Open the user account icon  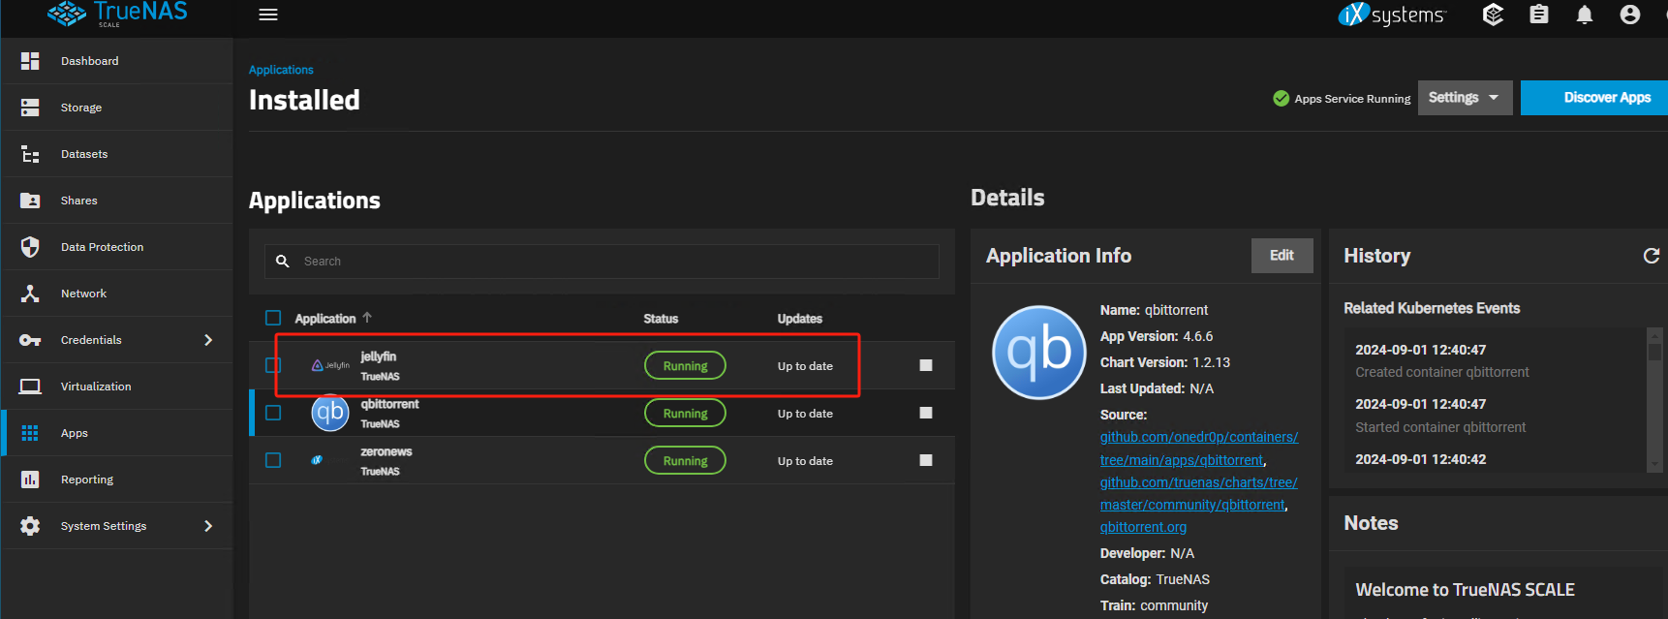point(1630,15)
